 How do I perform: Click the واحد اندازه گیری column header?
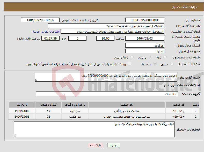point(75,105)
